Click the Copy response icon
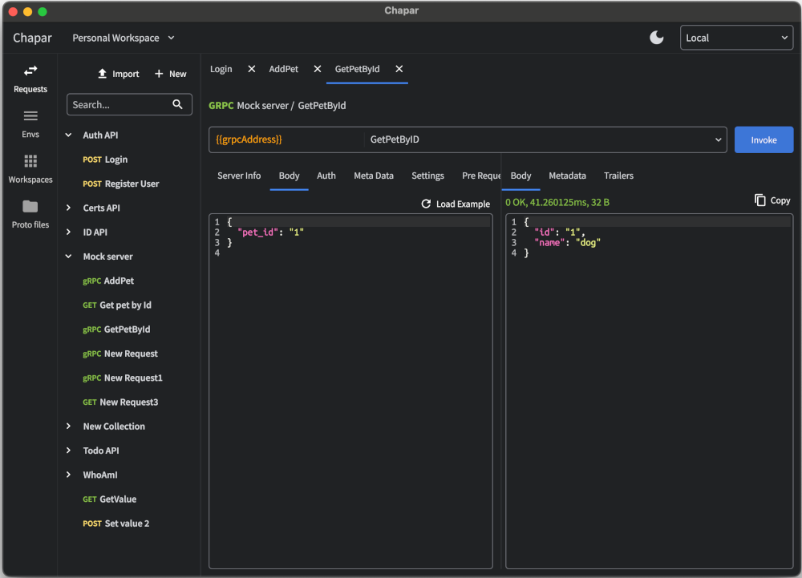802x578 pixels. coord(760,200)
